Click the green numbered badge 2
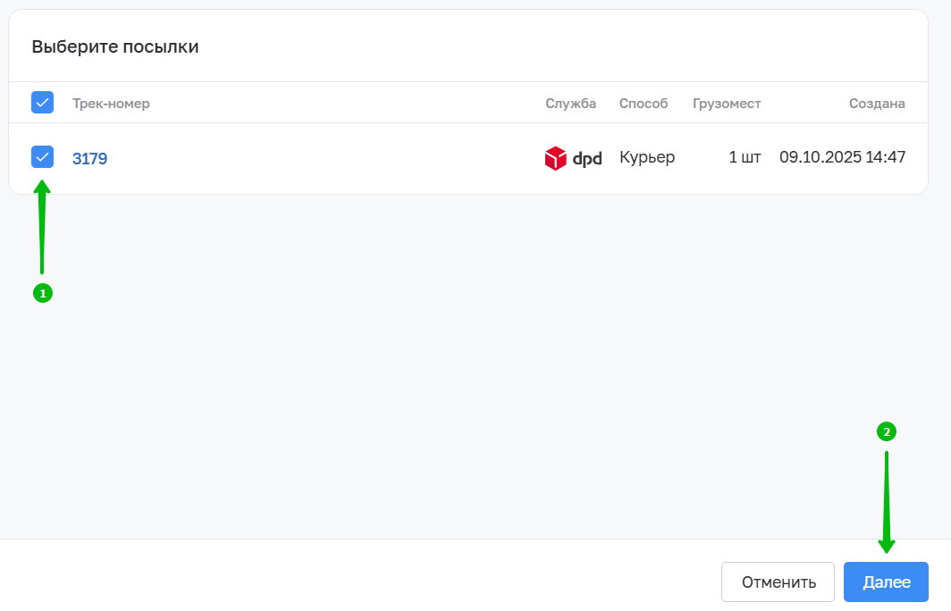The height and width of the screenshot is (611, 951). (887, 431)
